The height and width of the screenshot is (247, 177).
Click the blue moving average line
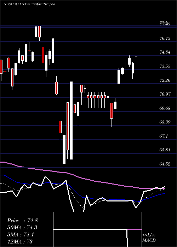click(x=82, y=198)
